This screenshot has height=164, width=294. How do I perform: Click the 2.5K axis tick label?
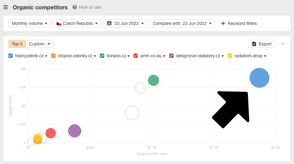(x=22, y=124)
